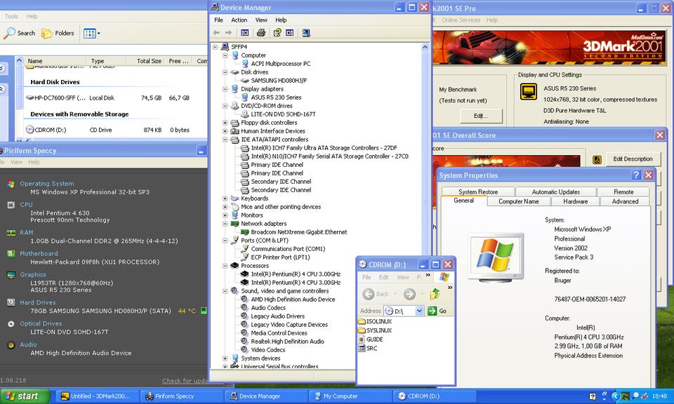Viewport: 674px width, 404px height.
Task: Click the Go button in CDROM window
Action: tap(437, 311)
